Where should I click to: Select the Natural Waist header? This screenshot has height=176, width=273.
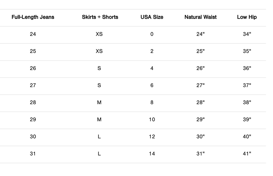coord(200,17)
